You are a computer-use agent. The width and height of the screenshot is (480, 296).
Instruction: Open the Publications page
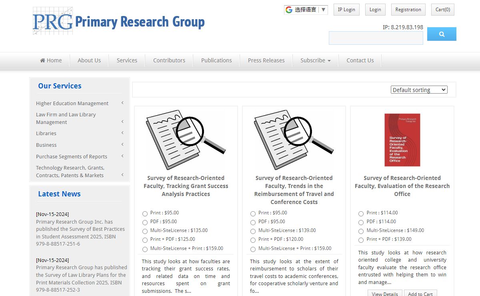tap(216, 60)
